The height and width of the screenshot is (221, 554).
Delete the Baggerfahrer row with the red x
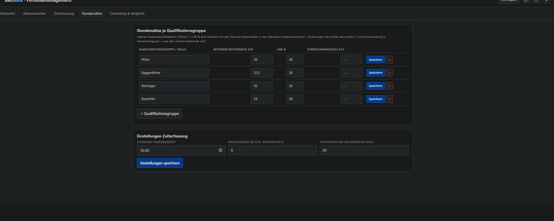click(x=389, y=73)
